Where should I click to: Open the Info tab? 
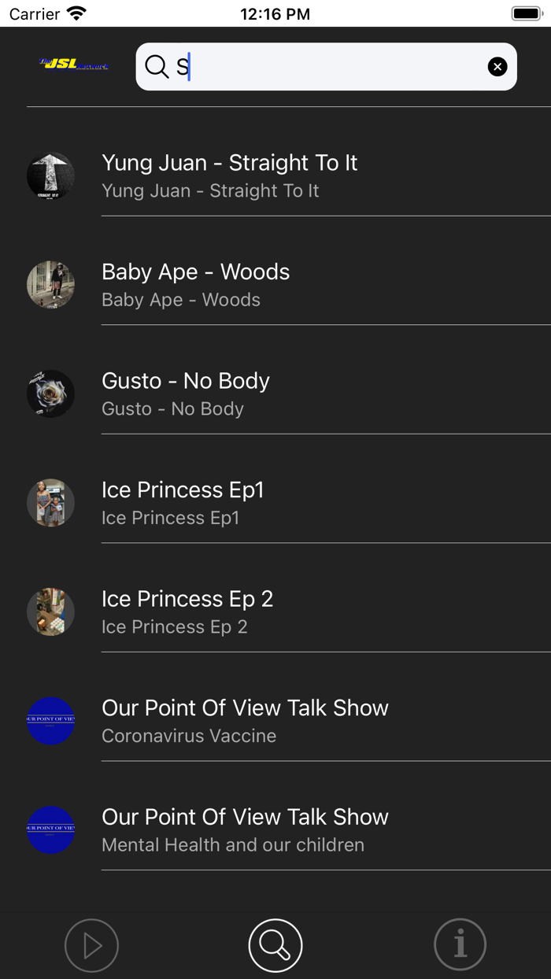(x=460, y=945)
